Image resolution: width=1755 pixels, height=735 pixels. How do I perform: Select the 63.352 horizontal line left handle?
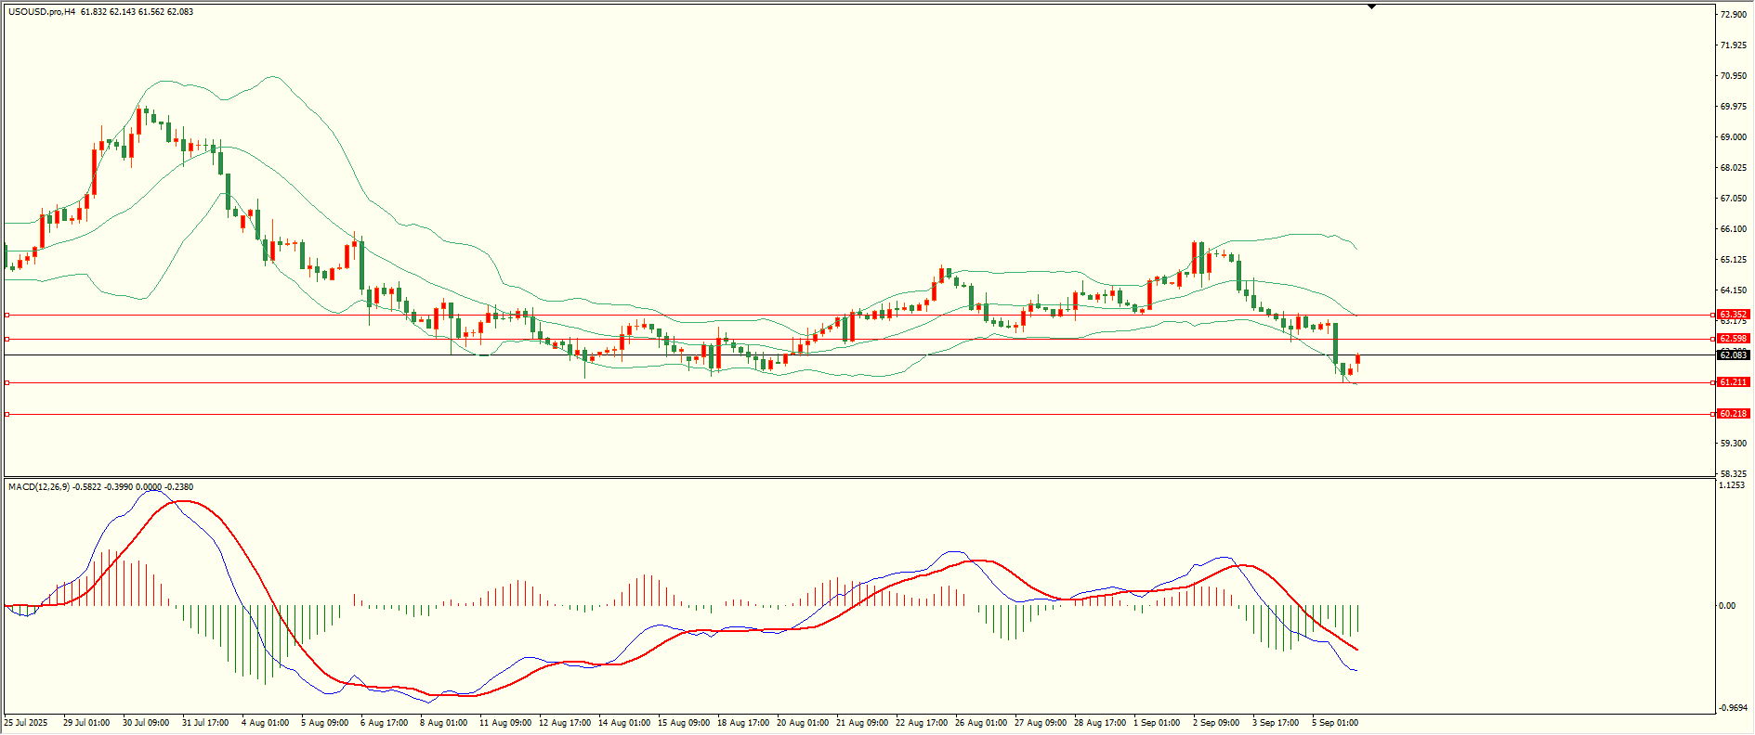tap(7, 315)
